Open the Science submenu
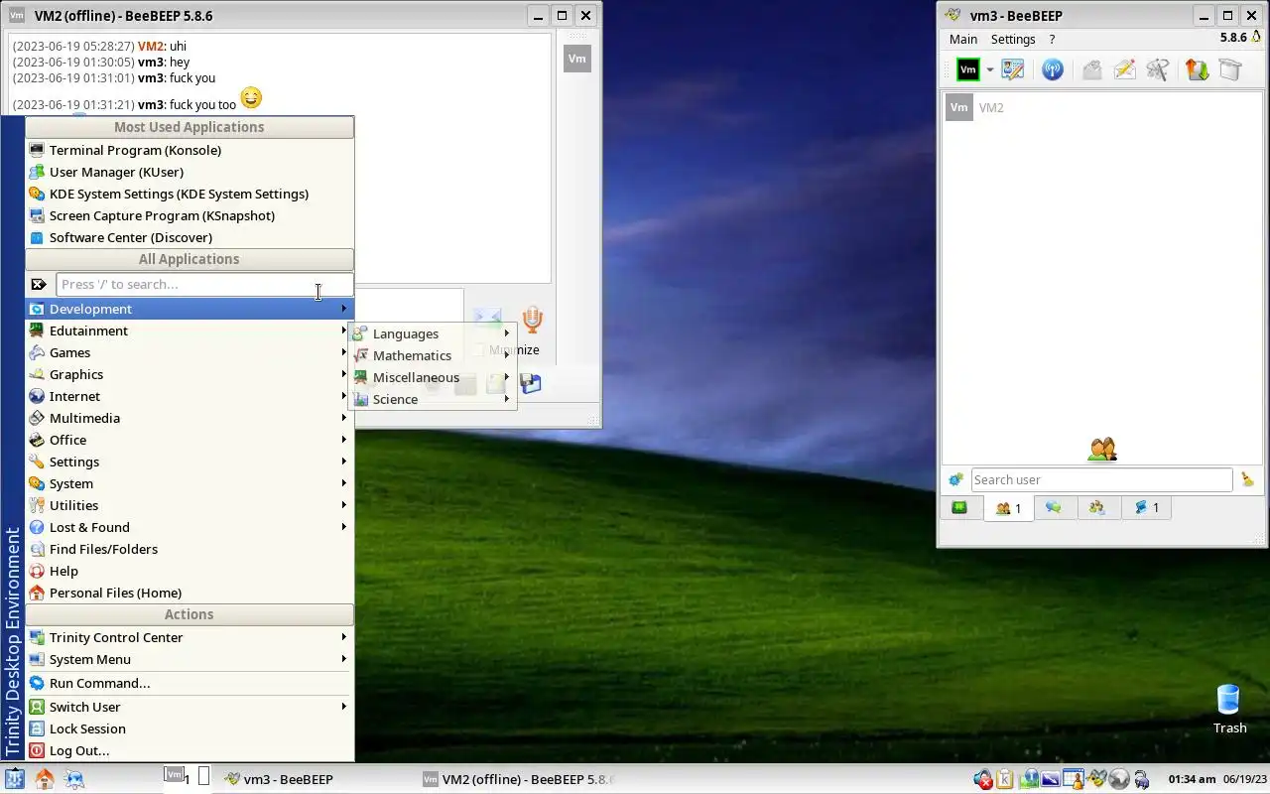 click(x=432, y=399)
